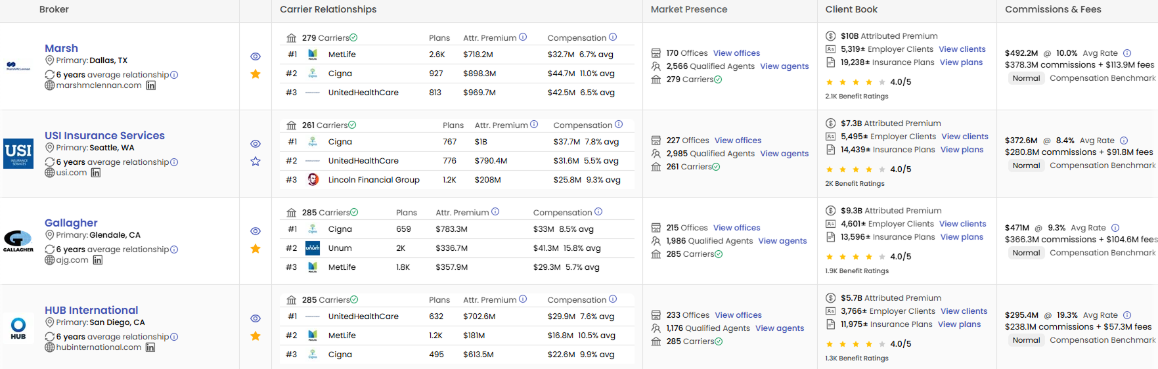Click the Marsh company logo
1158x369 pixels.
click(x=18, y=66)
